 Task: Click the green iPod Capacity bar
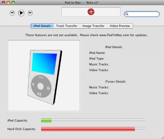46,121
